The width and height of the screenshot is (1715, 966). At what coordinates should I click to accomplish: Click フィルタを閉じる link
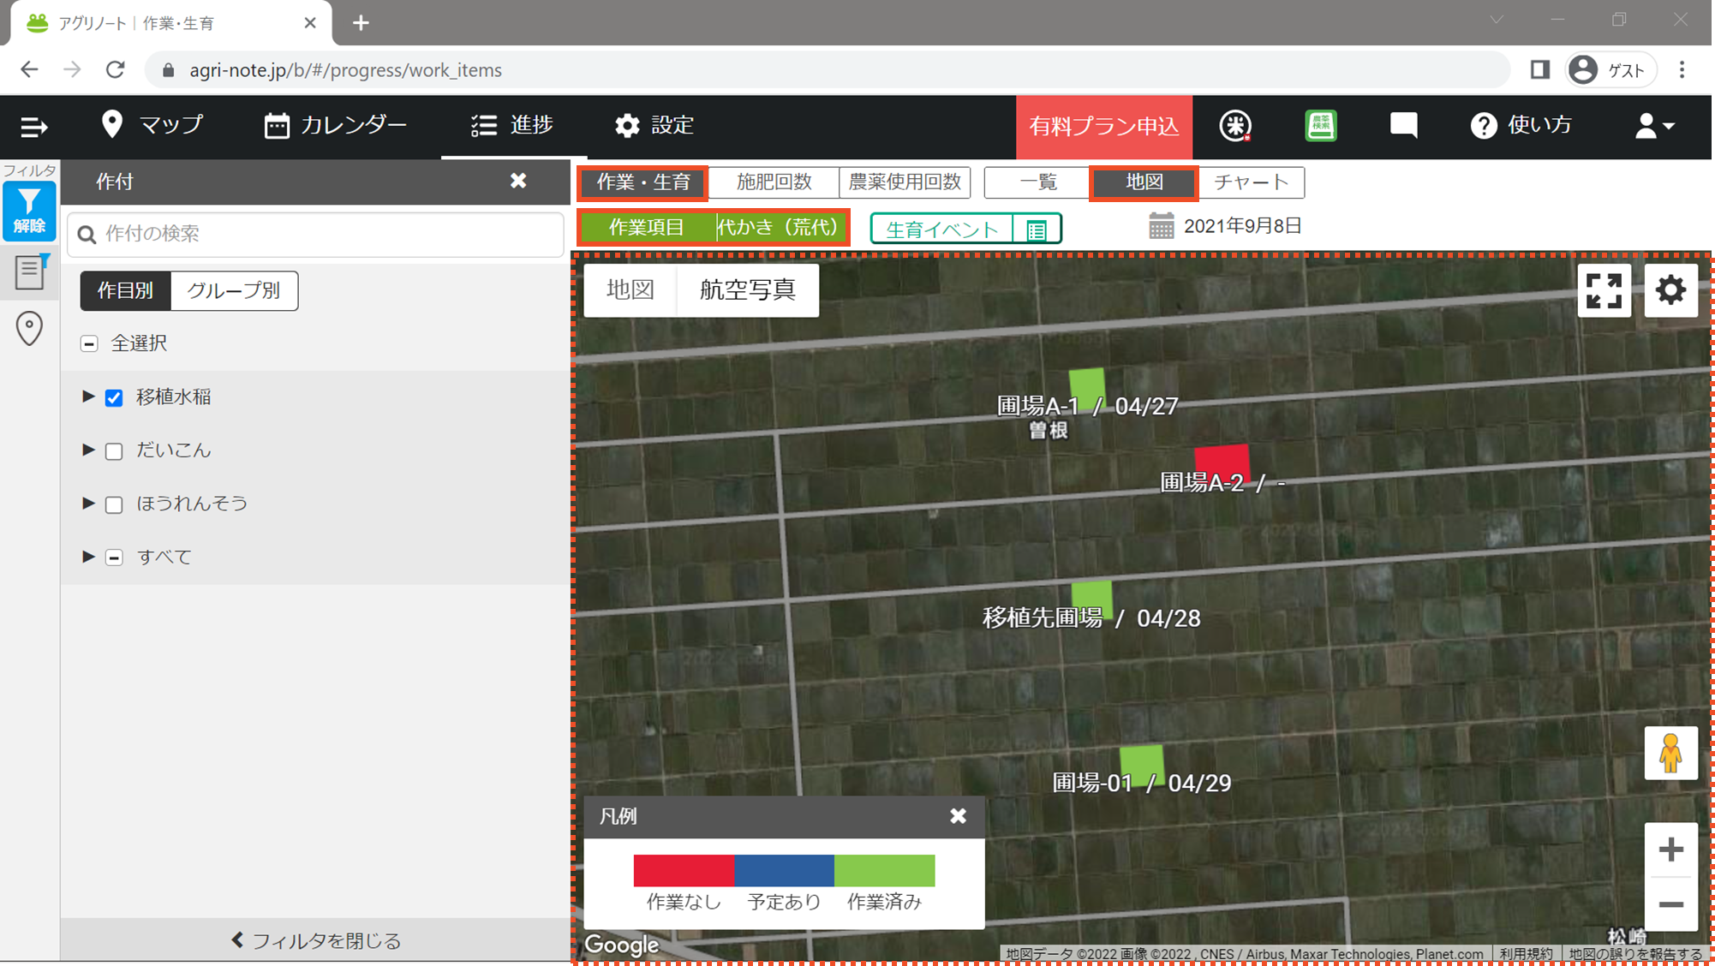tap(316, 940)
